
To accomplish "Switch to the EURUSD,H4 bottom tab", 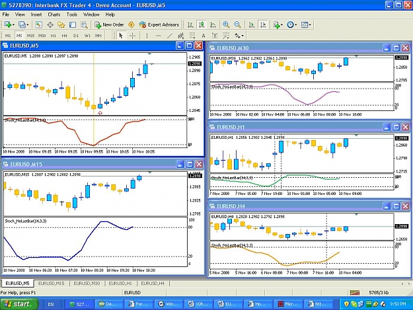I will 153,284.
